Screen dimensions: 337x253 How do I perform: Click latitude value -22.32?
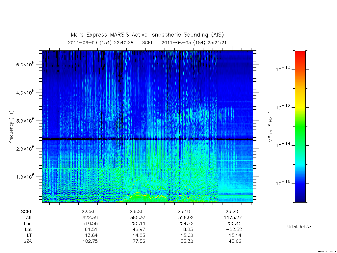click(234, 229)
